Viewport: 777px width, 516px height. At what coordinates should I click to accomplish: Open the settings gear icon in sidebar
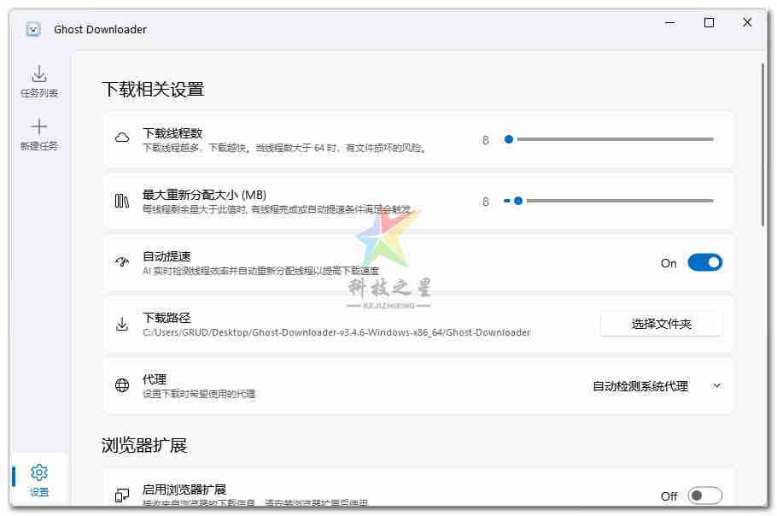(x=39, y=472)
